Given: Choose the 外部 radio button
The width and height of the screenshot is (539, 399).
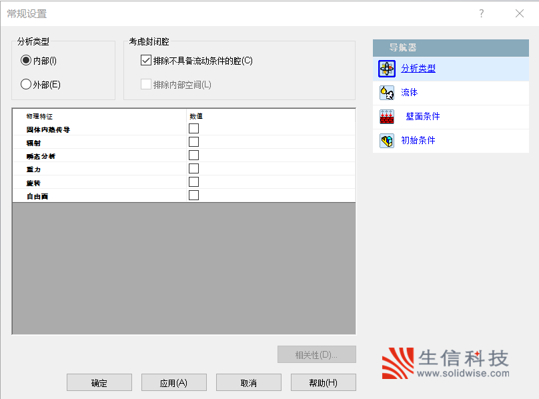Looking at the screenshot, I should 26,85.
